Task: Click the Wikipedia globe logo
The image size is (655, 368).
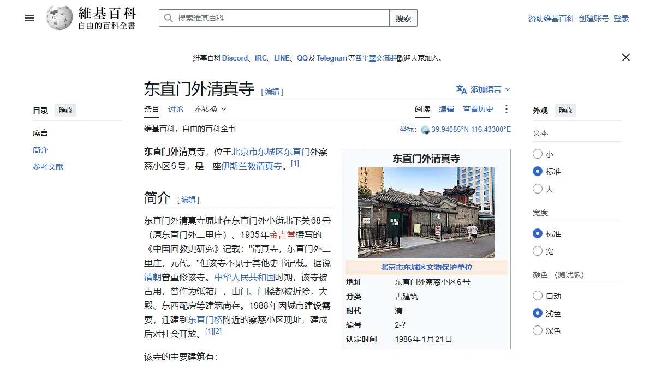Action: 59,18
